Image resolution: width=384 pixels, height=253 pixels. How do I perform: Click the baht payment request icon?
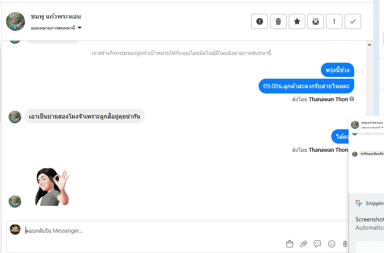point(345,243)
